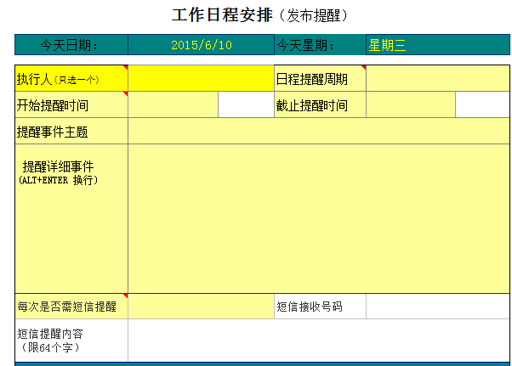512x366 pixels.
Task: Select the large 提醒详细事件 text area
Action: pos(319,218)
